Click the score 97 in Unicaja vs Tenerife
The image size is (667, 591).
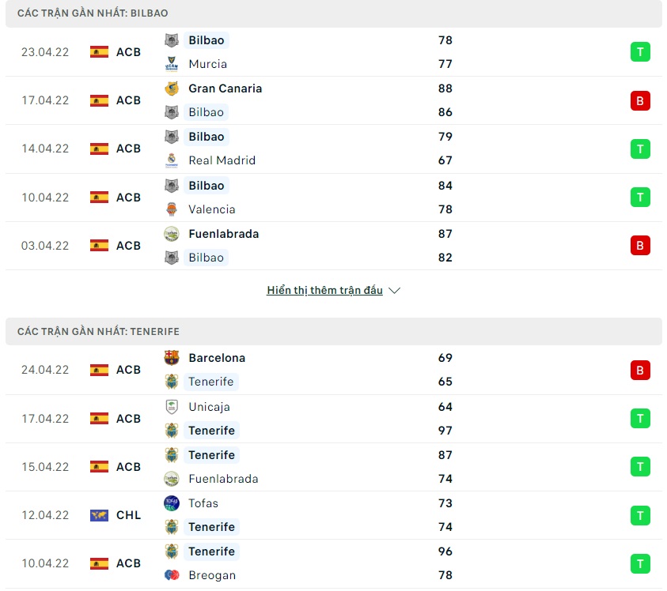tap(445, 431)
